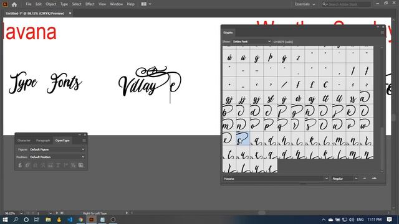Screen dimensions: 399x224
Task: Select the tt ligature glyph
Action: pos(325,98)
